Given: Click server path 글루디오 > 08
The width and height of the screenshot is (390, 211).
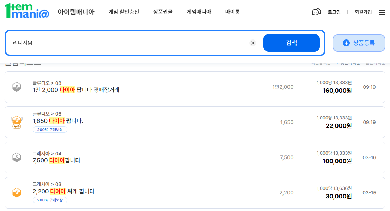Looking at the screenshot, I should 47,83.
